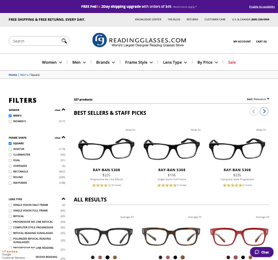Open the Sort by Relevance dropdown
The width and height of the screenshot is (278, 260).
(258, 99)
